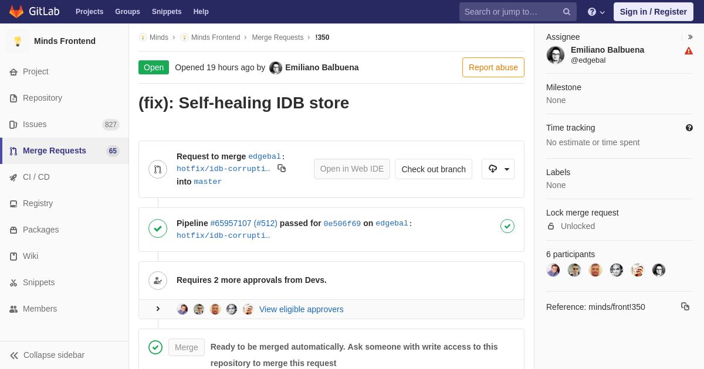The height and width of the screenshot is (369, 704).
Task: Open pipeline #65957107 link
Action: 231,223
